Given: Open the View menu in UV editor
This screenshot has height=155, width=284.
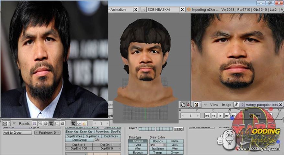Looking at the screenshot, I should [214, 105].
